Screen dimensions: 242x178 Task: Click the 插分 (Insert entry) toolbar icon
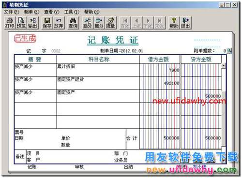click(88, 23)
